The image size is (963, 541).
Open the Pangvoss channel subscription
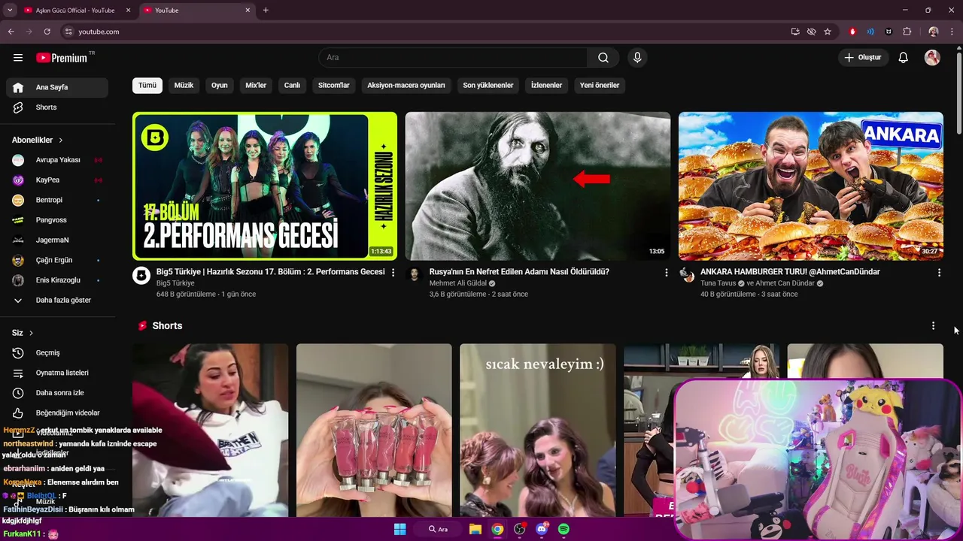[57, 220]
